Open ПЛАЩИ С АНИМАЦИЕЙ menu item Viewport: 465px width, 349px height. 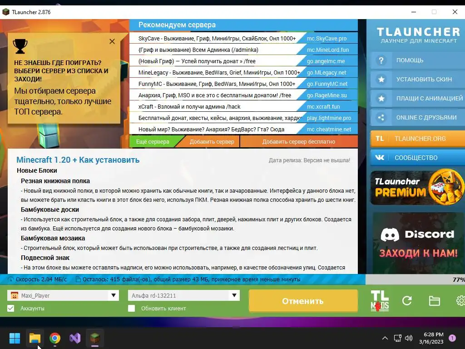[418, 98]
